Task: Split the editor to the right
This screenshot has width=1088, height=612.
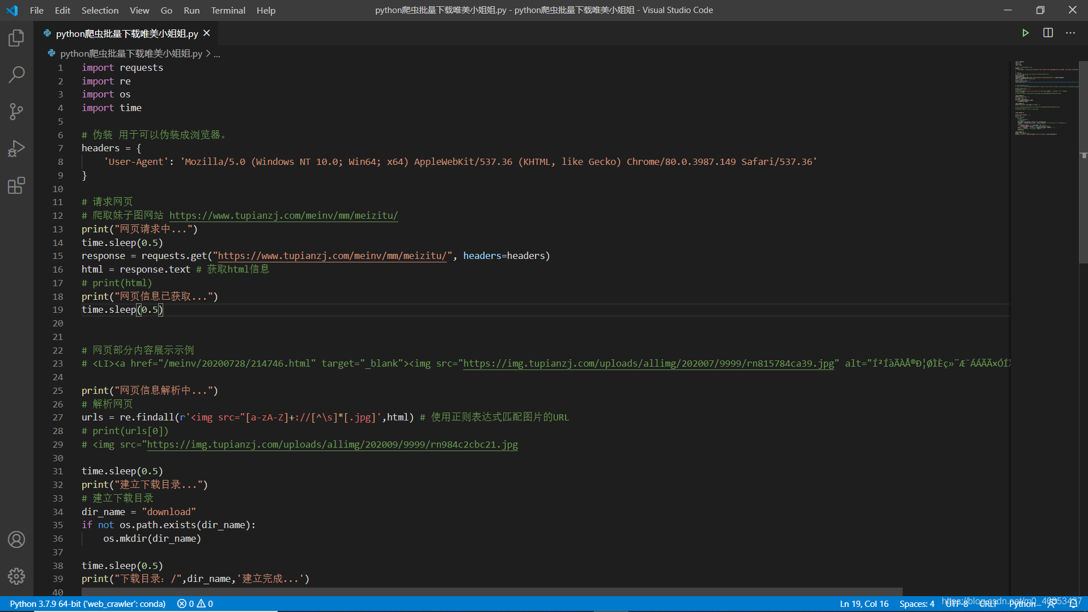Action: pyautogui.click(x=1048, y=33)
